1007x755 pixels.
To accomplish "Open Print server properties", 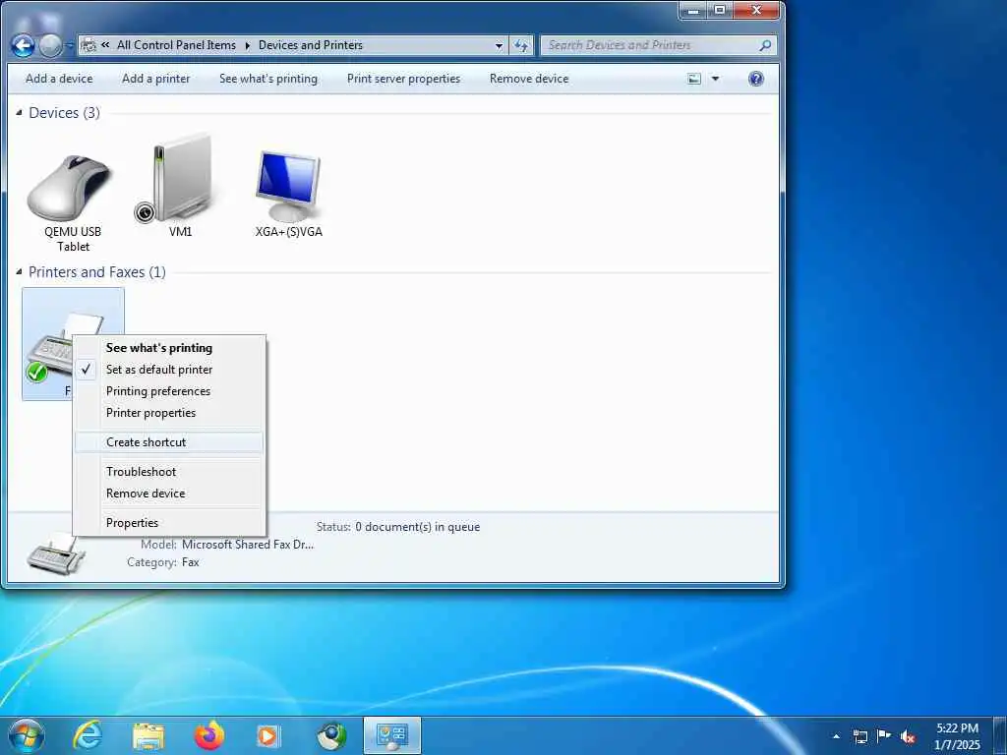I will click(403, 79).
